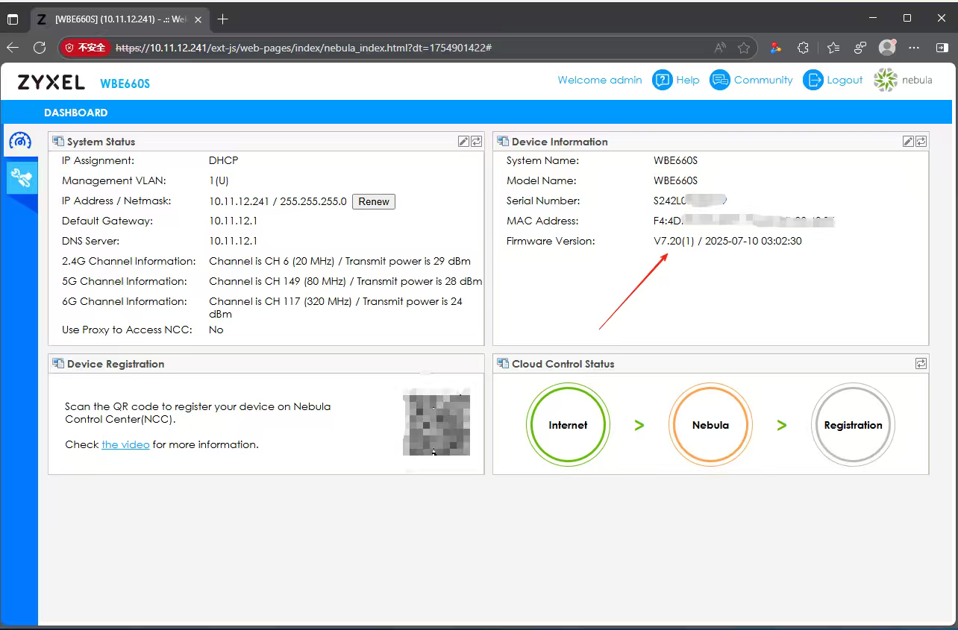Image resolution: width=958 pixels, height=630 pixels.
Task: Click the edit icon in System Status header
Action: click(x=463, y=141)
